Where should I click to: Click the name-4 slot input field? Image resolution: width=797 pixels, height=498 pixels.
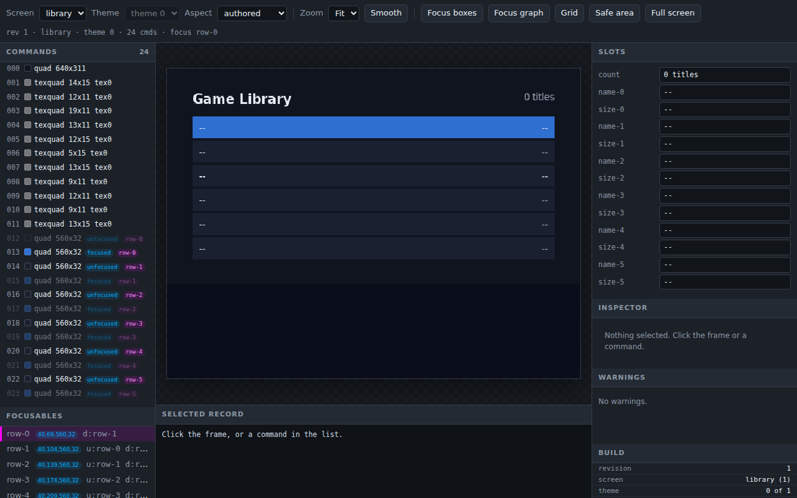[725, 230]
